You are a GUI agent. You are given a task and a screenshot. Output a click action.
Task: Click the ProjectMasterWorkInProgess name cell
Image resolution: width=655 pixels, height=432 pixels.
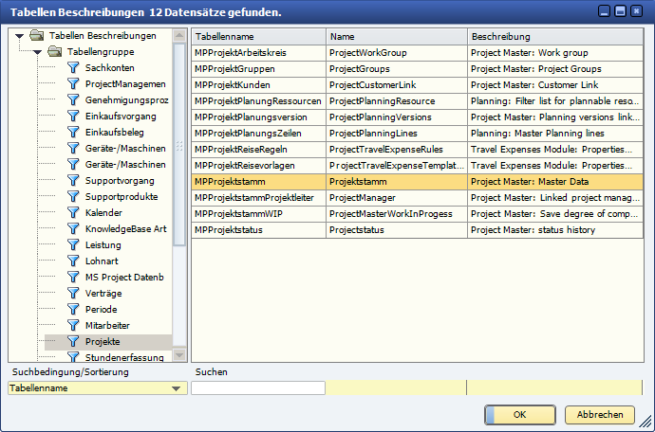tap(397, 214)
